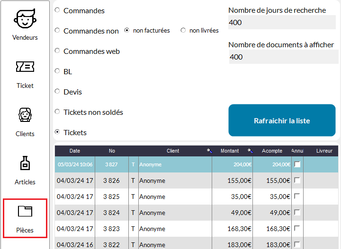Select the Commandes web radio option

click(x=58, y=51)
